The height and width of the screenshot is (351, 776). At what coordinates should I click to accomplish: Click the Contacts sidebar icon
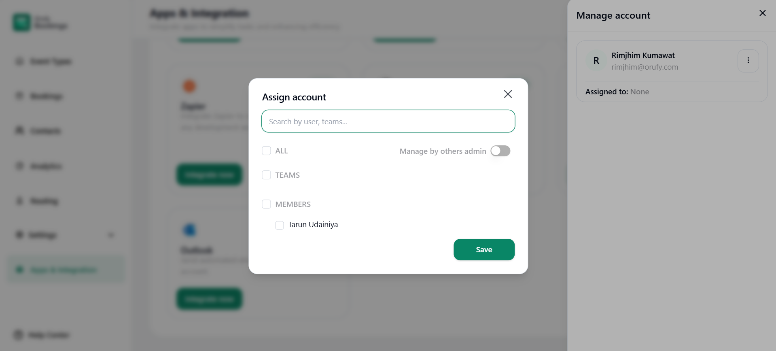[19, 130]
